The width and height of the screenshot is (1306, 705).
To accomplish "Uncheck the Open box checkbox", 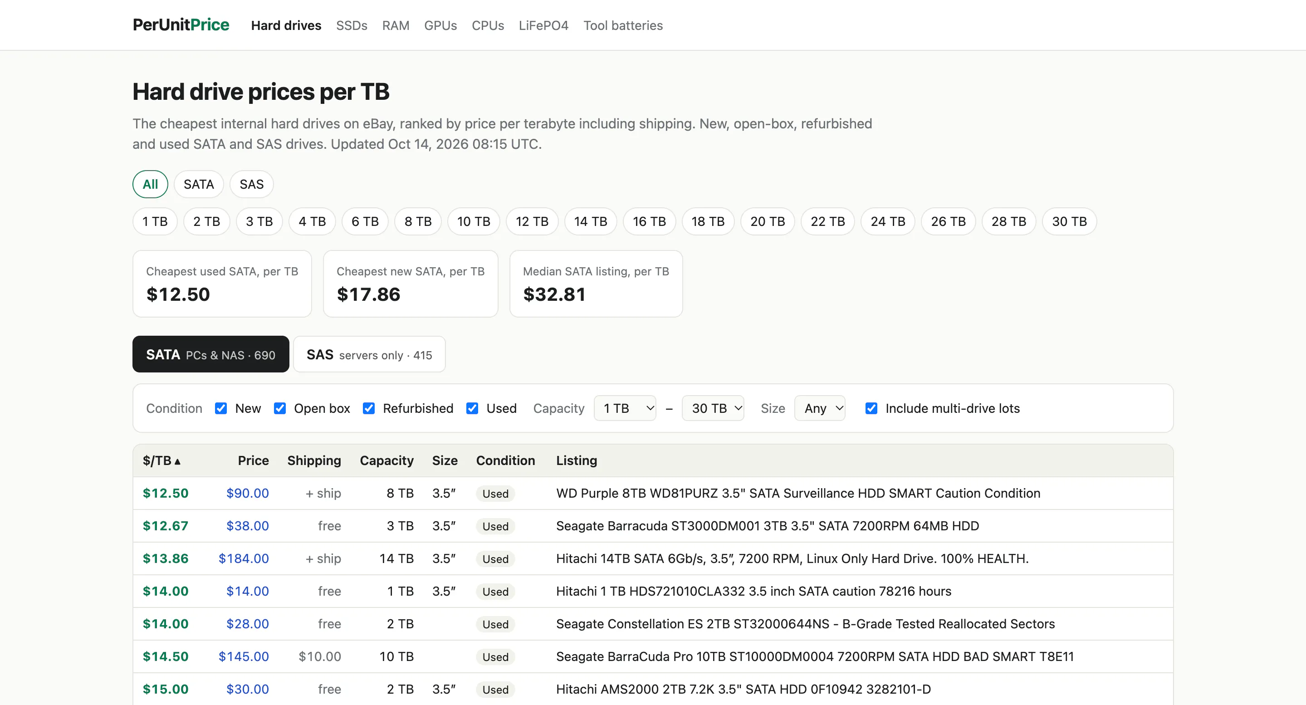I will click(279, 408).
